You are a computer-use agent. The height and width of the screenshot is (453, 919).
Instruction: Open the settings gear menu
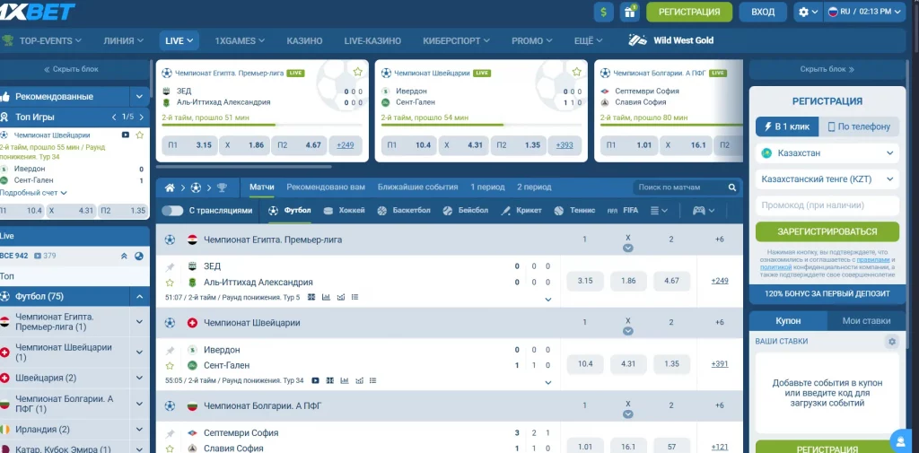[809, 12]
